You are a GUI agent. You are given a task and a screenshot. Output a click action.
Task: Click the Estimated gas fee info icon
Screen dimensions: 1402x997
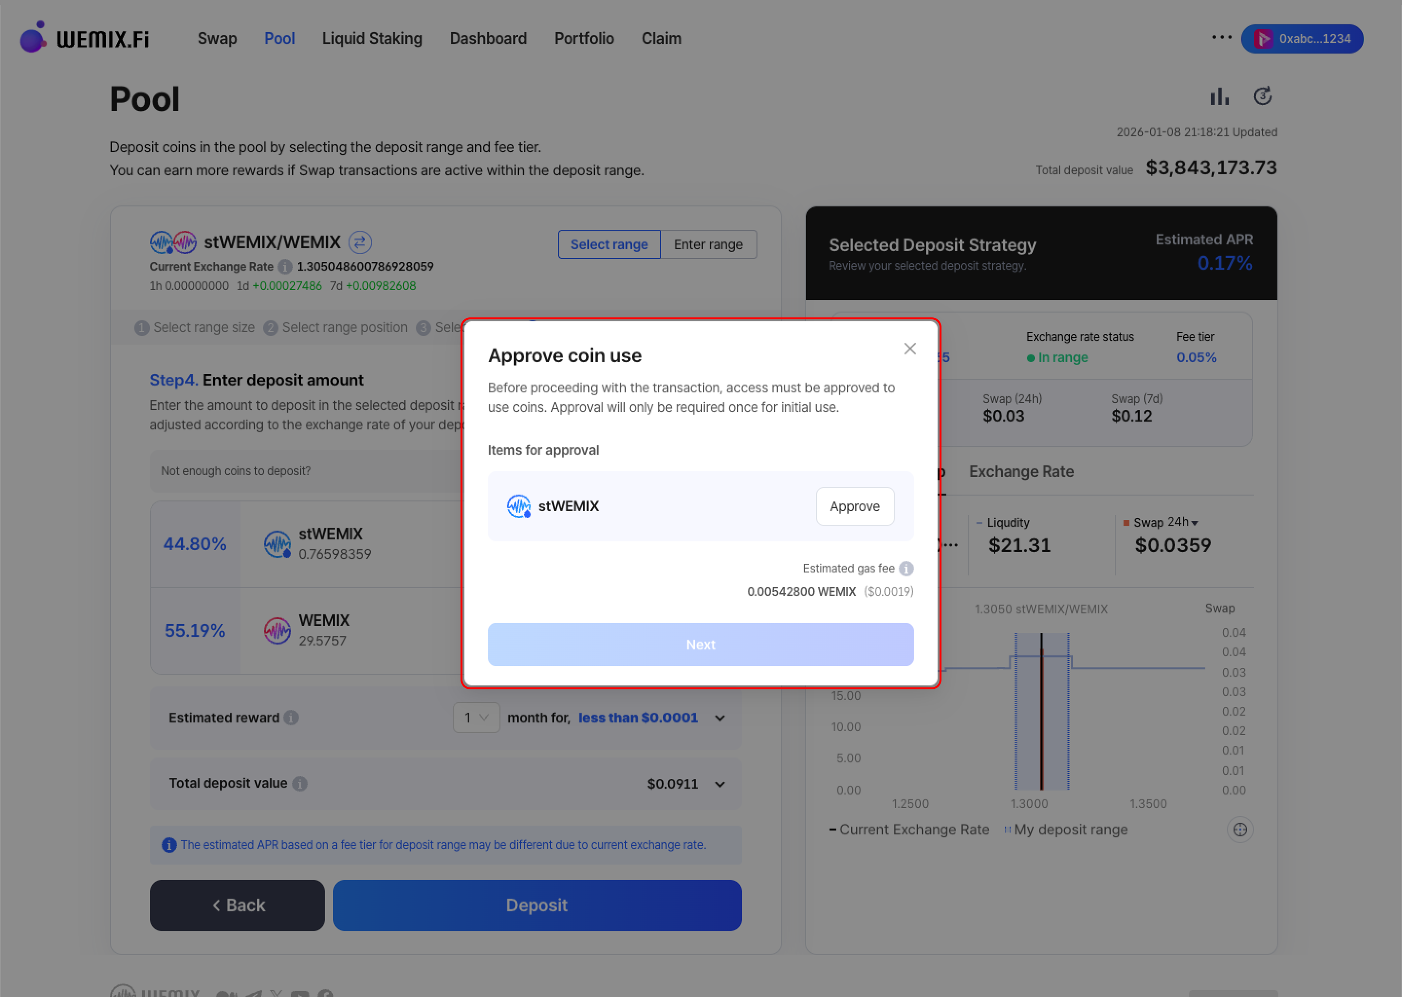pyautogui.click(x=906, y=569)
